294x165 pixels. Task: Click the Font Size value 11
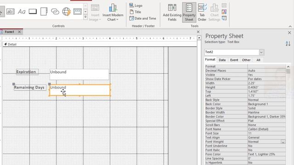[x=266, y=133]
